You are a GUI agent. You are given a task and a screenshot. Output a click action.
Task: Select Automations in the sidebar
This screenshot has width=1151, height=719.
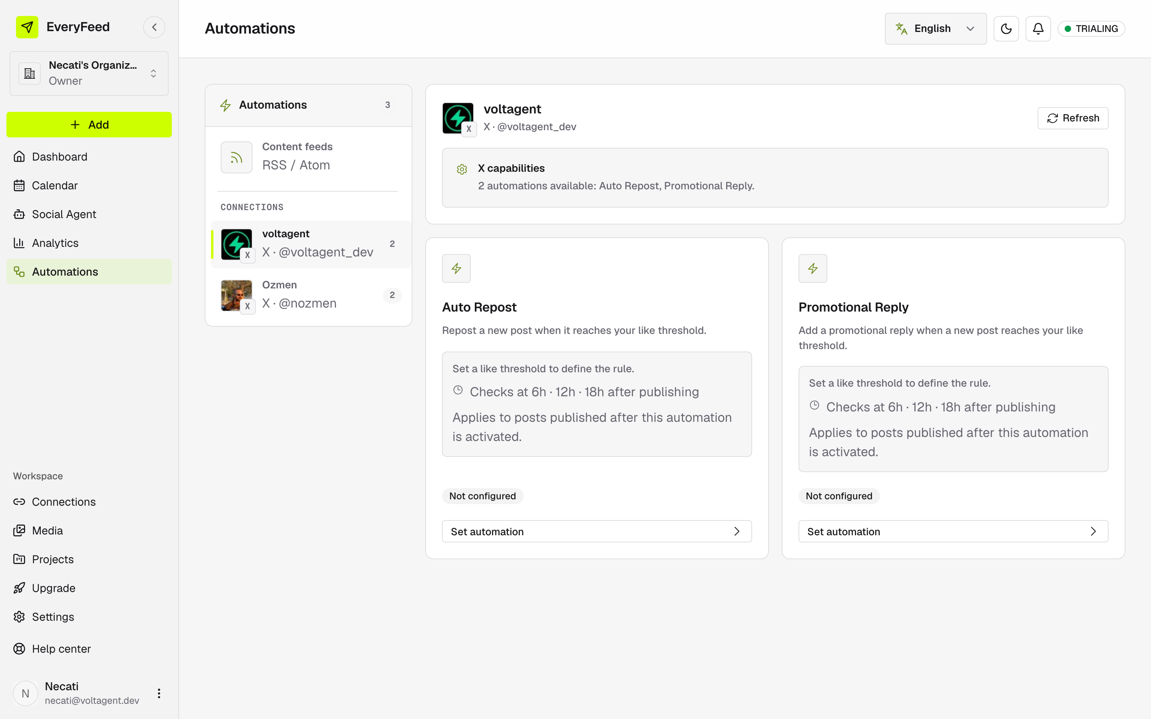click(x=89, y=272)
